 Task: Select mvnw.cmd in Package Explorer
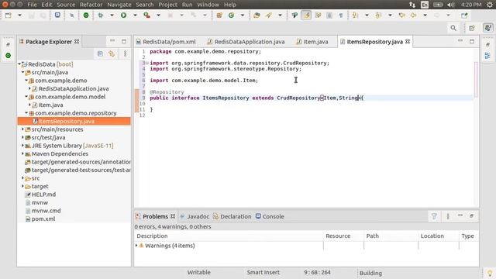[46, 211]
